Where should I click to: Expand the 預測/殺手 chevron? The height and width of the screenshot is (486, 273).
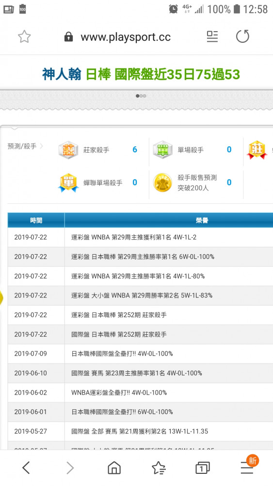click(x=41, y=146)
